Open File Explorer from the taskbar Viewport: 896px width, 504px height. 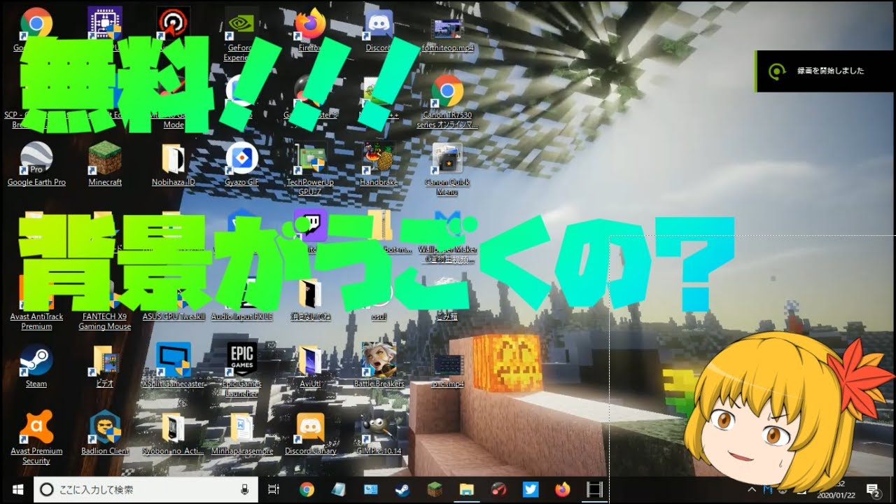pos(466,490)
